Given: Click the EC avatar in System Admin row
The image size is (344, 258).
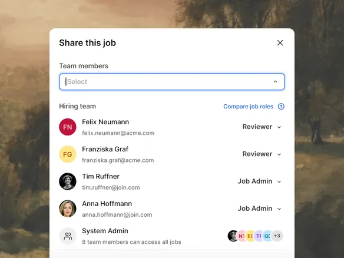Looking at the screenshot, I should click(x=250, y=236).
